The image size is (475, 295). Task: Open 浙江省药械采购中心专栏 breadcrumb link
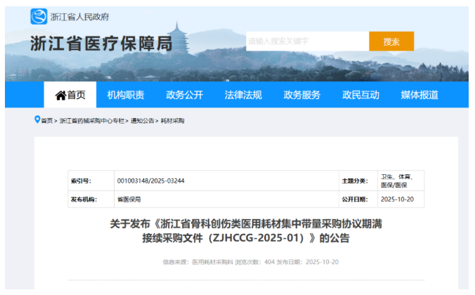coord(92,121)
